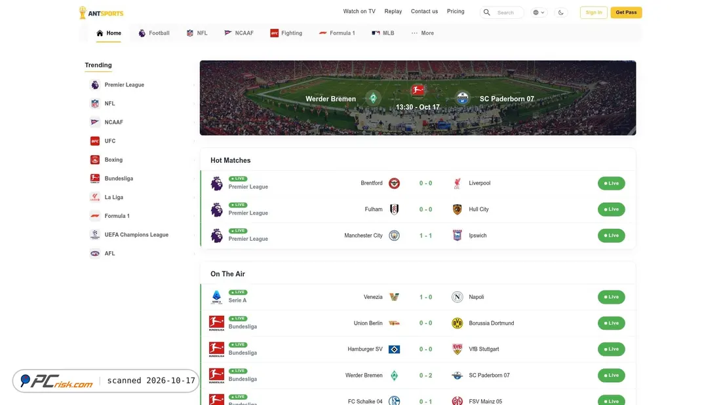This screenshot has width=721, height=405.
Task: Expand UEFA Champions League chevron
Action: 193,235
